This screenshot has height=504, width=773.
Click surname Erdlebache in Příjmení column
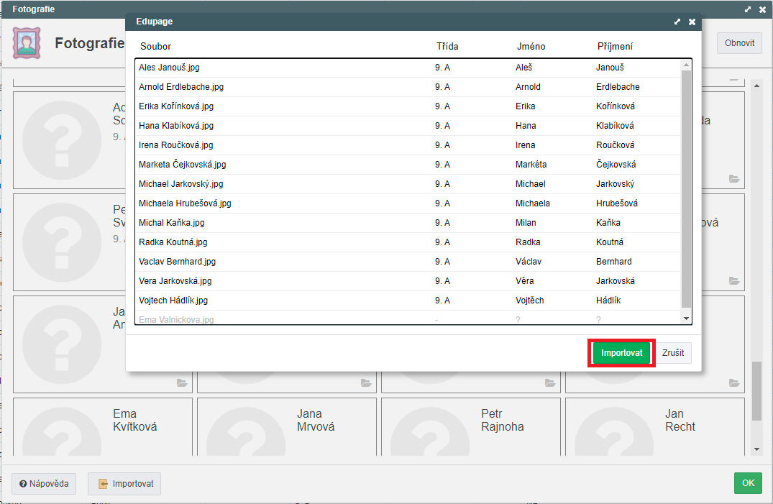pos(618,87)
